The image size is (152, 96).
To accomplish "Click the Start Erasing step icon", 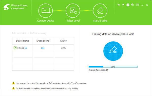I will (100, 11).
